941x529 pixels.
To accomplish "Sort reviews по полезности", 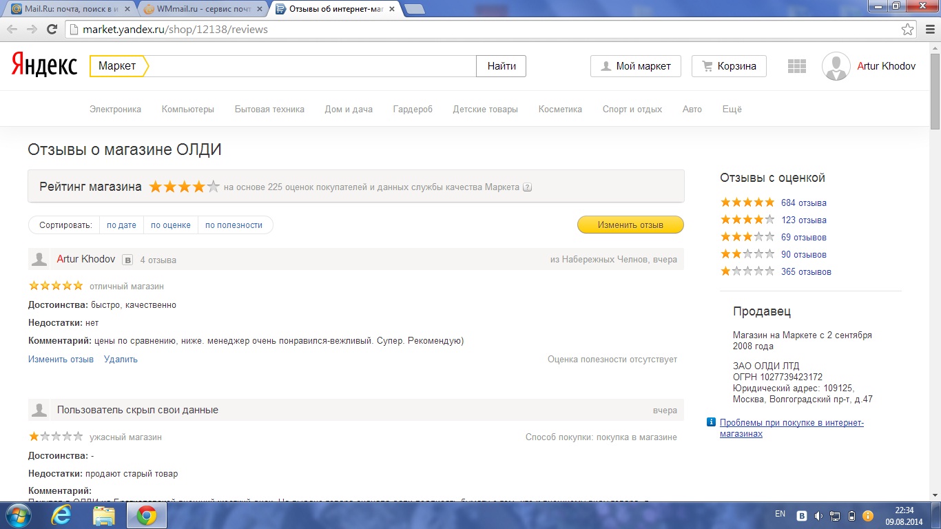I will click(x=234, y=225).
